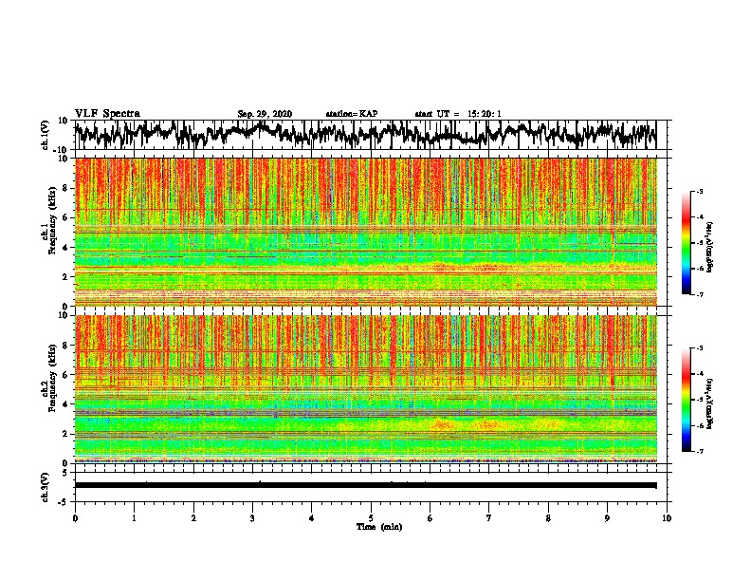751x581 pixels.
Task: Click the "-7" label on ch.2 color scale
Action: tap(699, 451)
